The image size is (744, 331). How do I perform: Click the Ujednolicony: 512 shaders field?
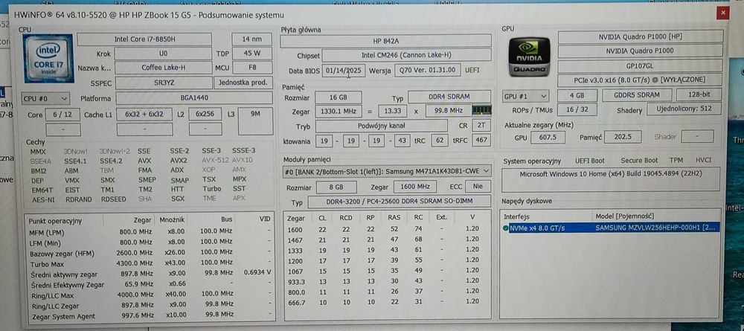coord(684,109)
